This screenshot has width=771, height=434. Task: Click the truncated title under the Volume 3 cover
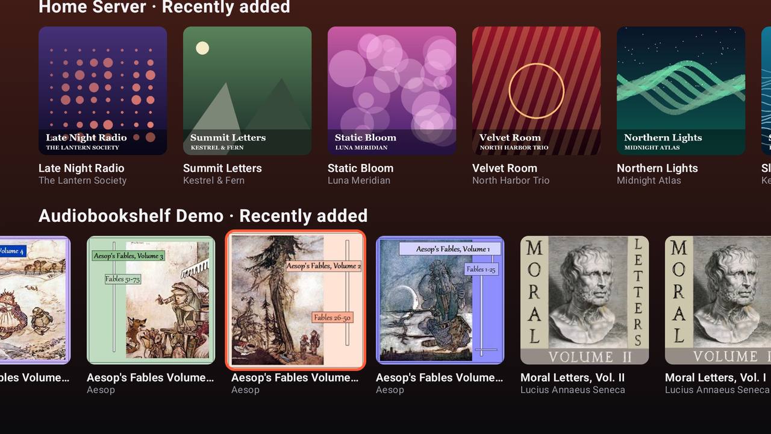[151, 378]
